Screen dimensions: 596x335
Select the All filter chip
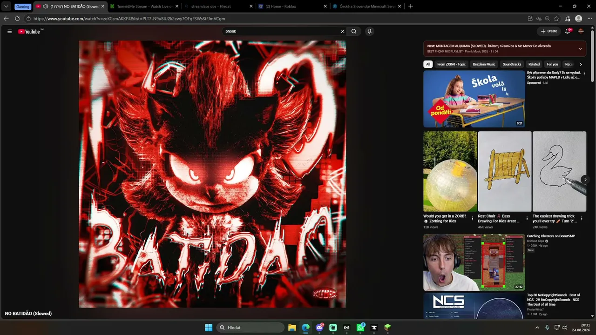click(x=428, y=64)
